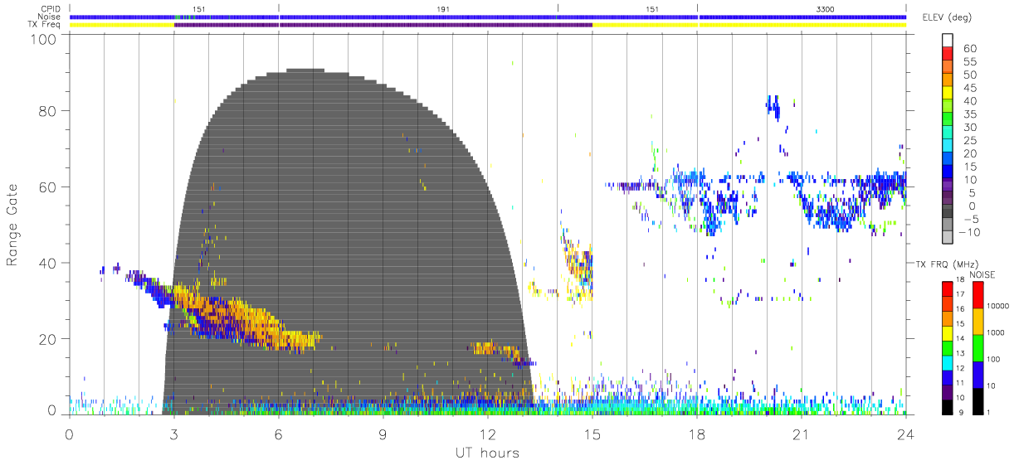
Task: Pick the orange swatch on NOISE colorbar
Action: 977,322
